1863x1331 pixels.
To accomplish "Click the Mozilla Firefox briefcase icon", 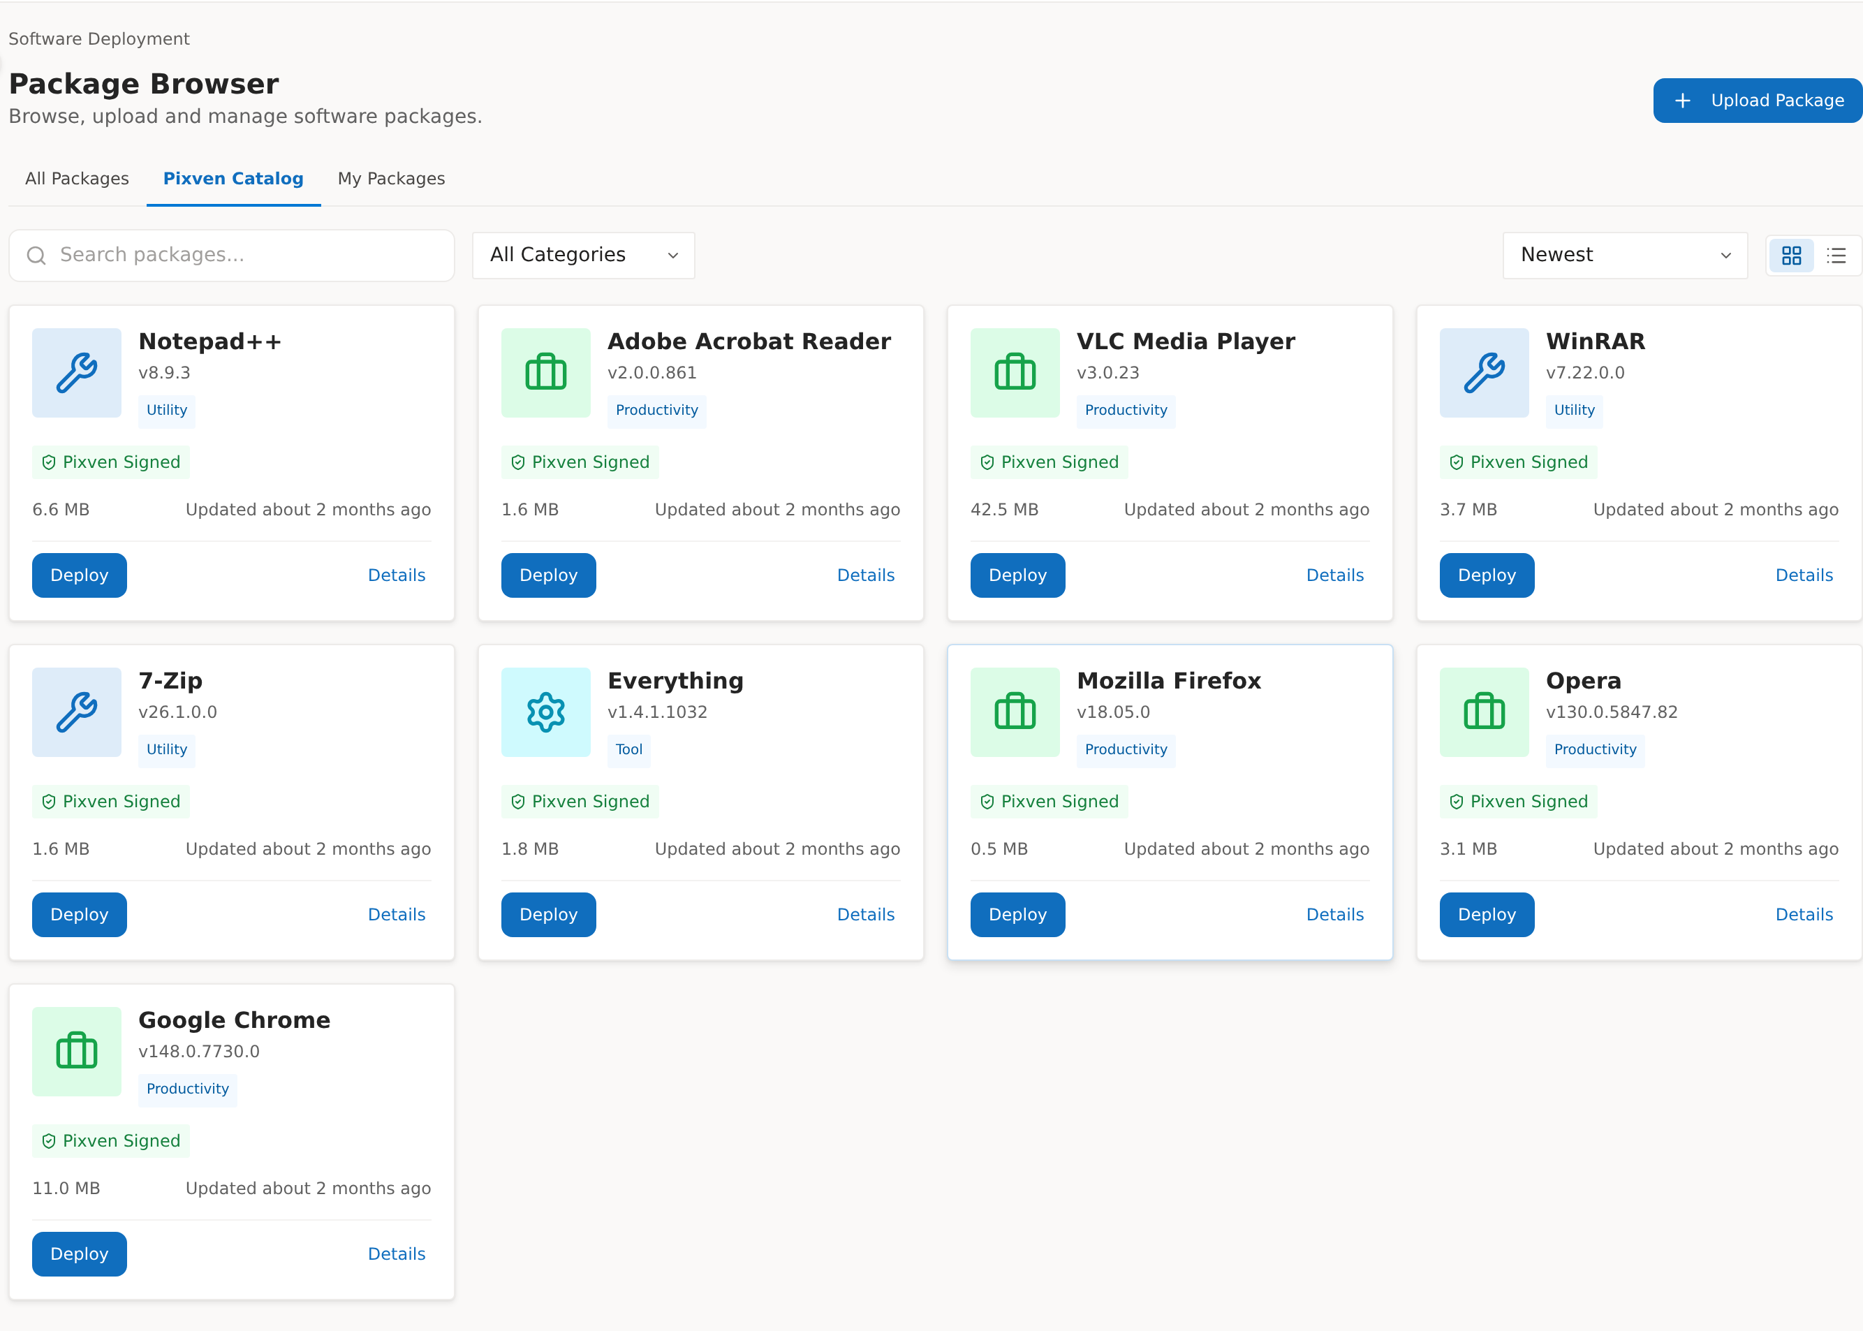I will [x=1015, y=712].
